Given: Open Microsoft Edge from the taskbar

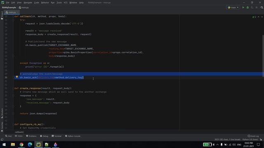Looking at the screenshot, I should pyautogui.click(x=30, y=144).
